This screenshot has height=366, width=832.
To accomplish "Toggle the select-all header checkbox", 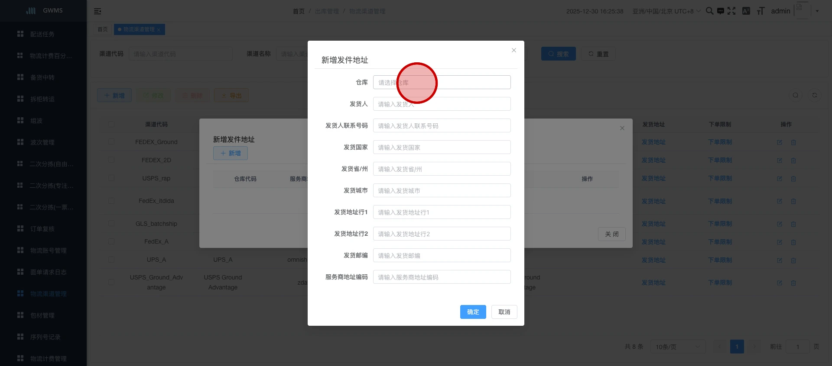I will (111, 124).
